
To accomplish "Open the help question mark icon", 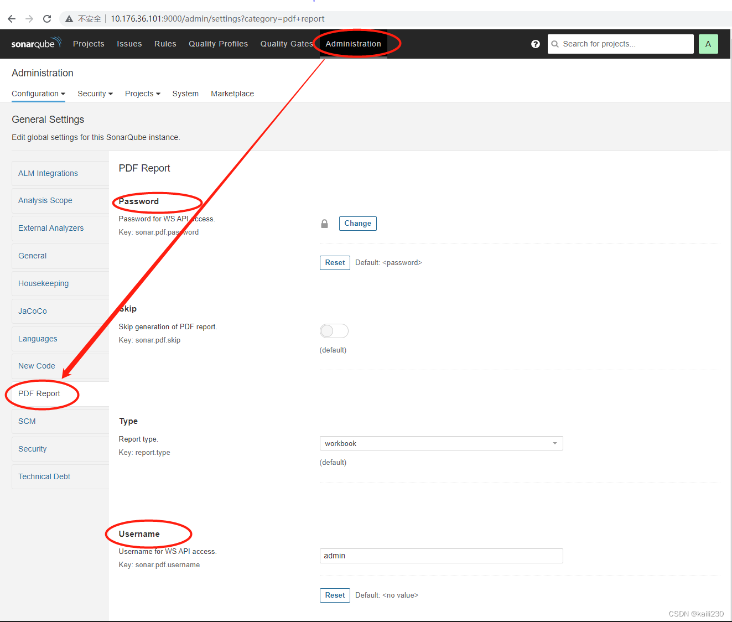I will [x=536, y=44].
